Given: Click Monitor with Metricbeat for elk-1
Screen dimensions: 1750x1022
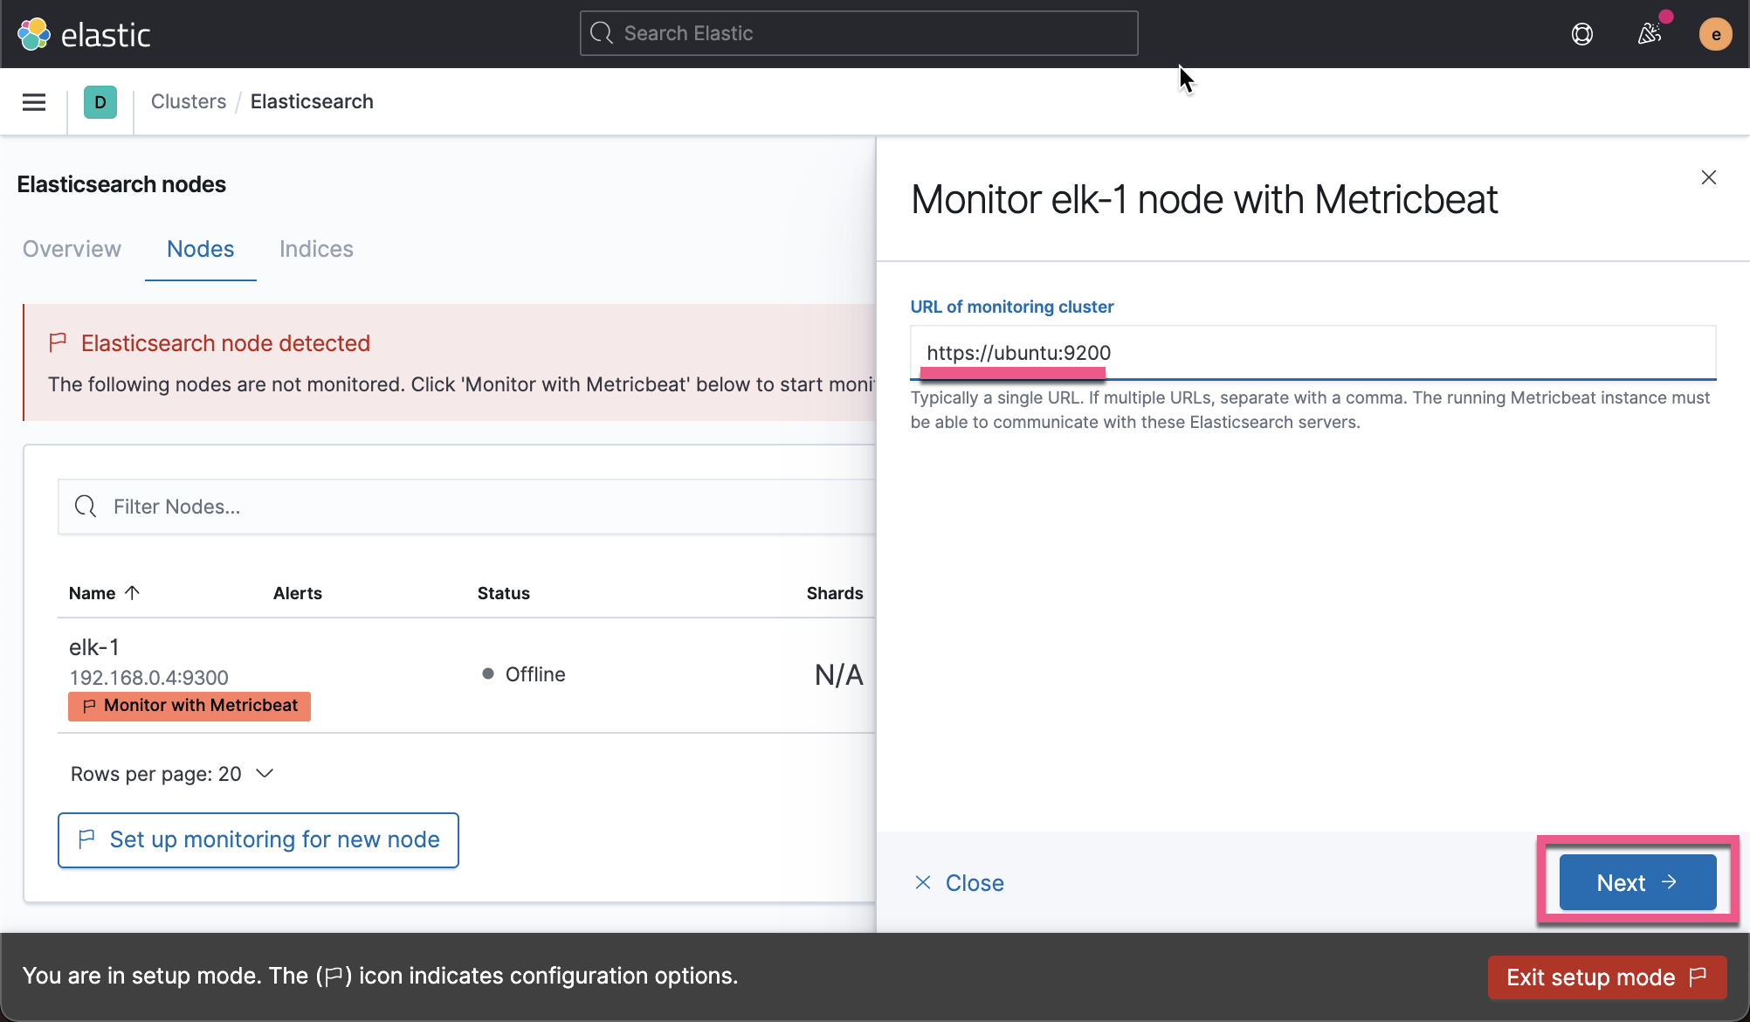Looking at the screenshot, I should click(x=189, y=706).
